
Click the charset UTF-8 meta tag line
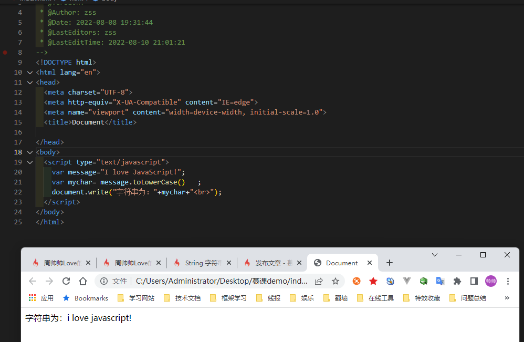click(x=88, y=92)
